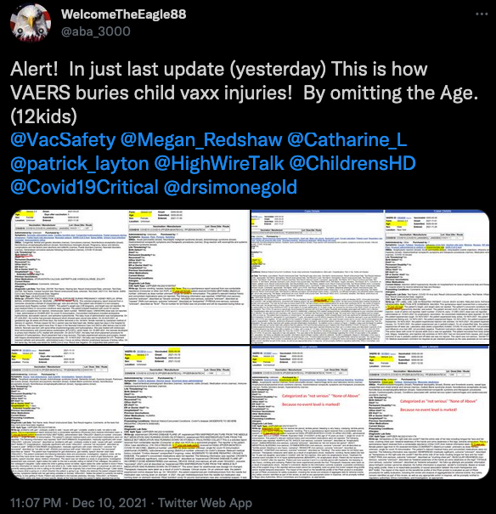Image resolution: width=496 pixels, height=514 pixels.
Task: View the top-right attached Case Details image
Action: pos(370,277)
